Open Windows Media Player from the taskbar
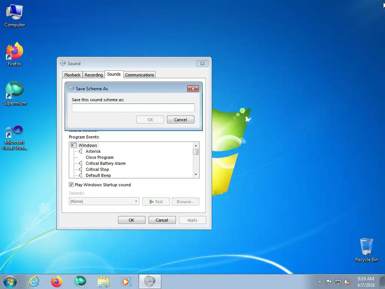The image size is (385, 289). click(x=126, y=281)
